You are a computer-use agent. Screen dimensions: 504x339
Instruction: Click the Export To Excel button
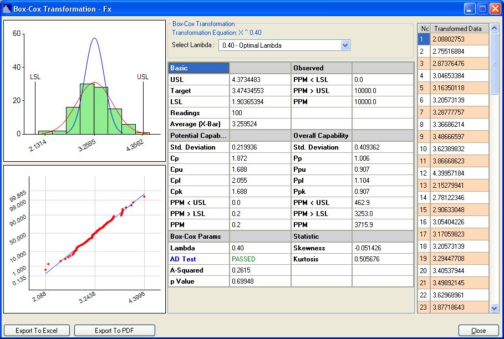pyautogui.click(x=37, y=330)
